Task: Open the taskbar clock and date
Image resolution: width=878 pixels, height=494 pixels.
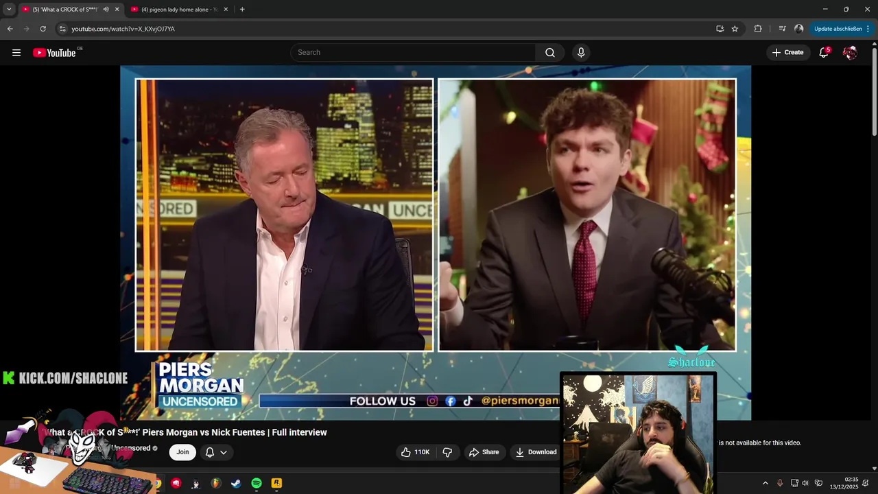Action: (x=844, y=483)
